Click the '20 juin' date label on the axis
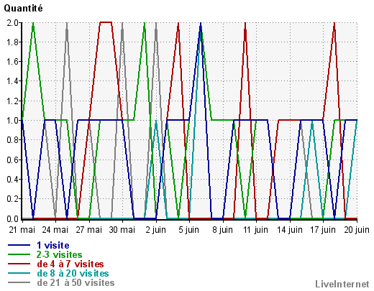This screenshot has width=374, height=291. (x=357, y=230)
